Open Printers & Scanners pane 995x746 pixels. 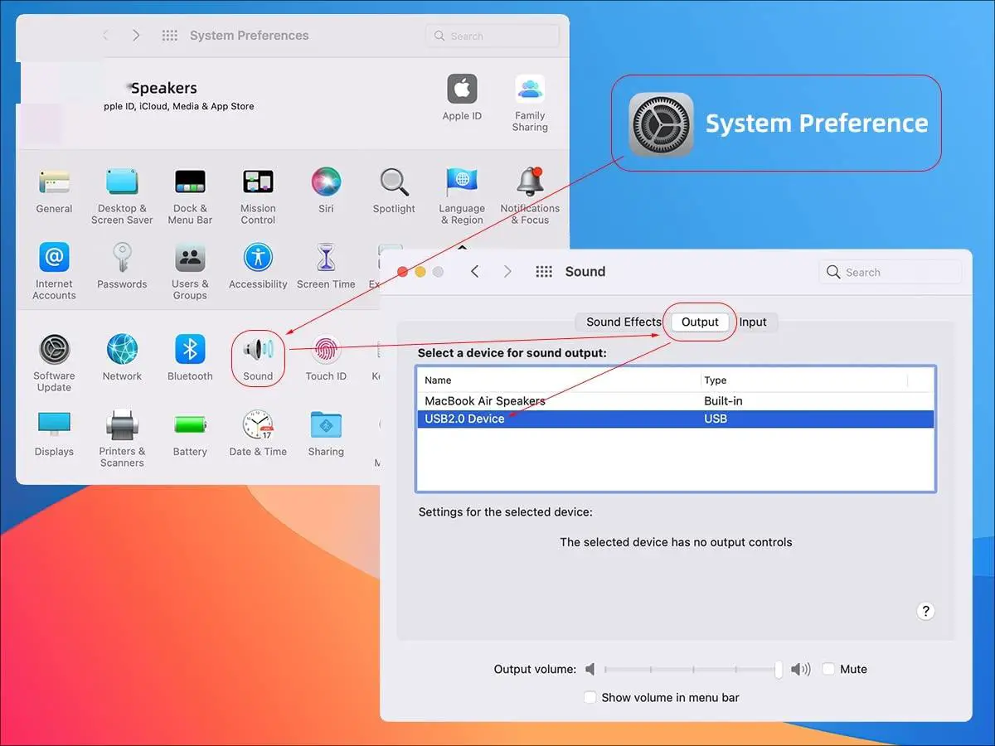(x=122, y=426)
